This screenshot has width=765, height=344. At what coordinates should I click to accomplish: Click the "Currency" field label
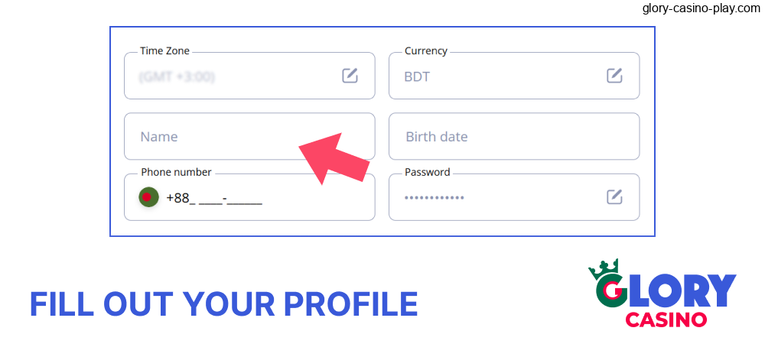pos(426,51)
